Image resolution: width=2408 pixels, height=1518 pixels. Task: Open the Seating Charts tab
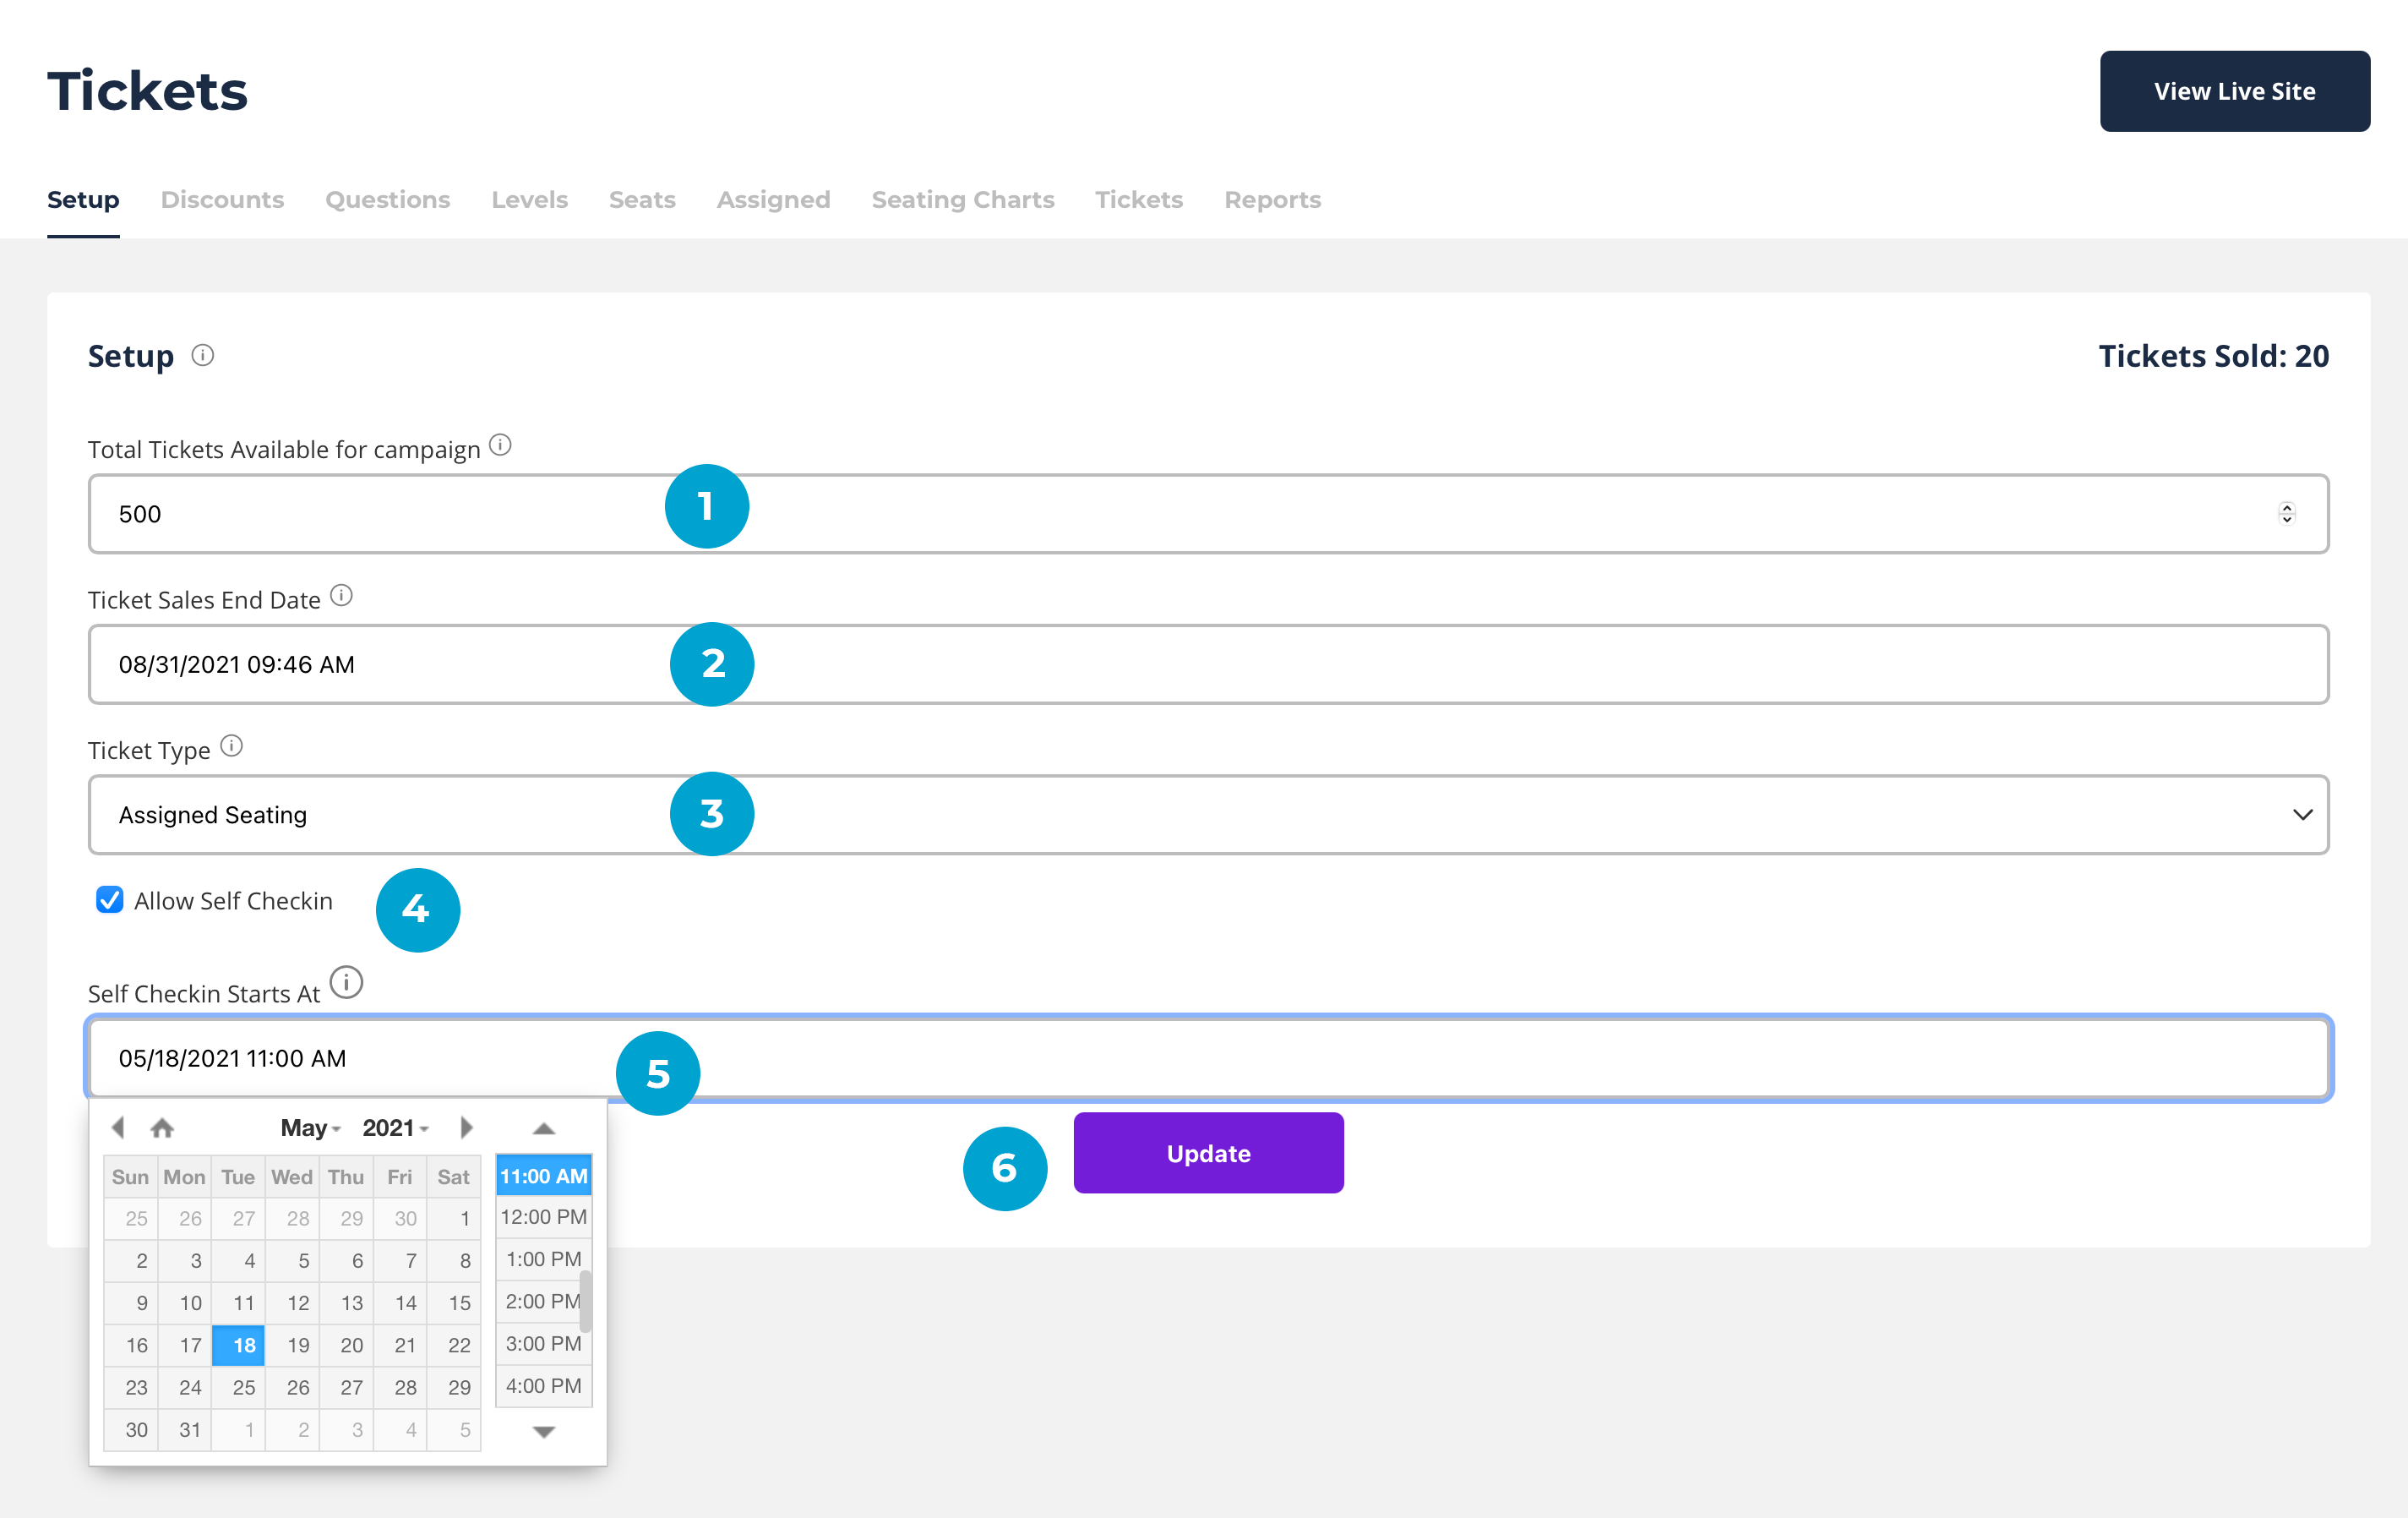tap(962, 199)
